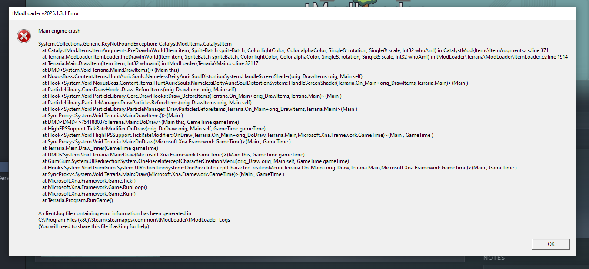Click the NoxusBoss HandleScreenShader stack line

tap(202, 76)
